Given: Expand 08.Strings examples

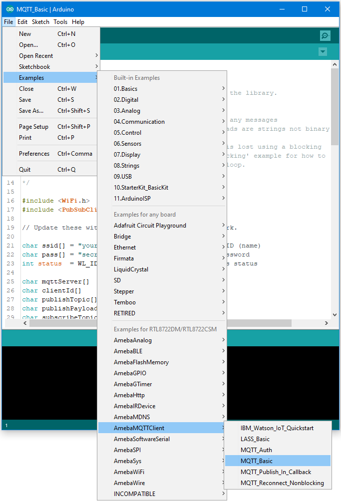Looking at the screenshot, I should coord(162,166).
